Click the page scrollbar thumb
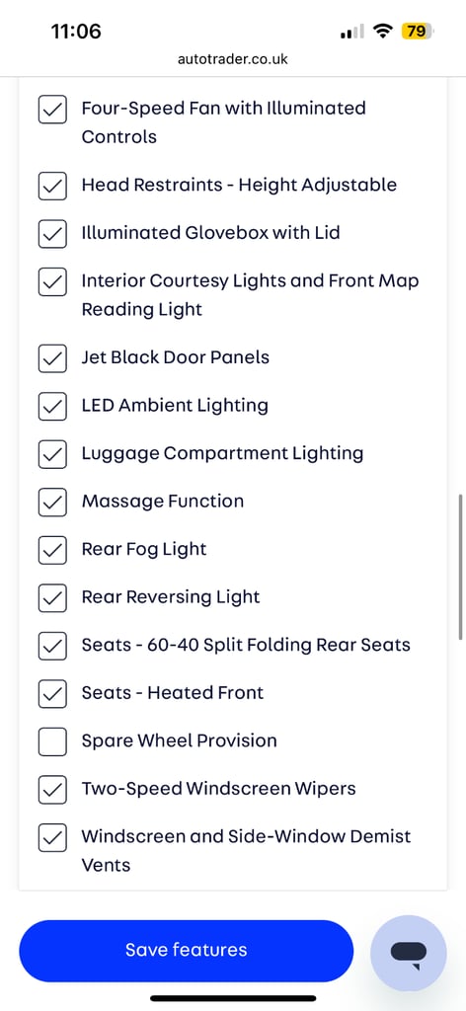466x1011 pixels. (x=461, y=567)
